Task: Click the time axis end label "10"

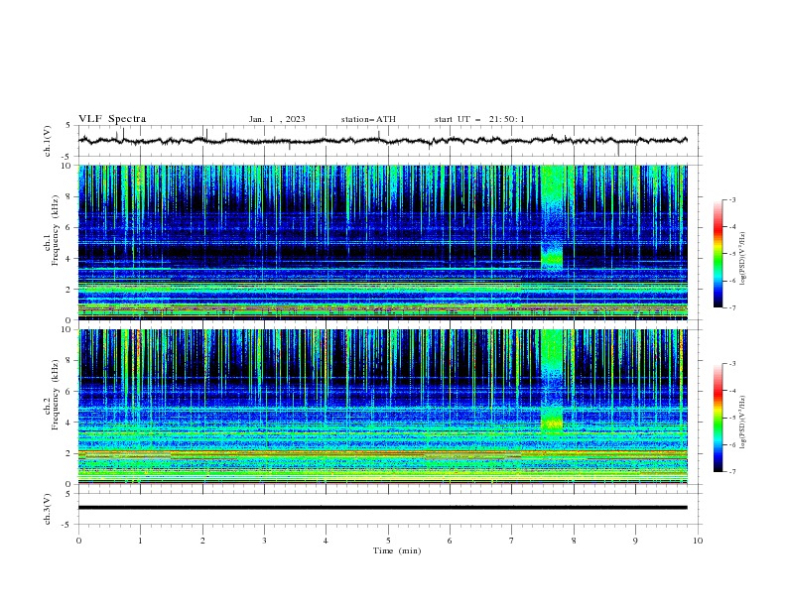Action: click(x=698, y=541)
